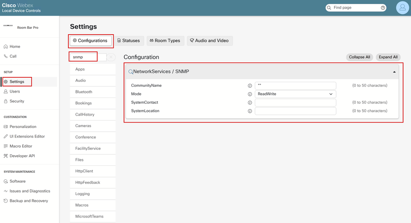
Task: Select Audio in configuration list
Action: (x=93, y=81)
